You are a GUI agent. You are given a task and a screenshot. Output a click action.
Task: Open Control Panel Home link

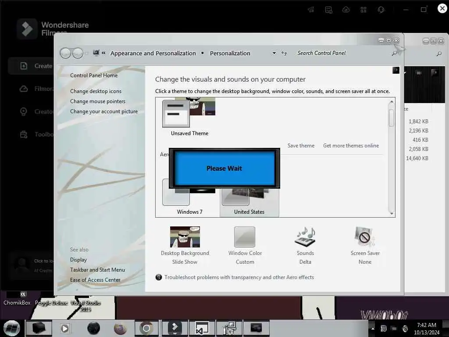click(94, 75)
